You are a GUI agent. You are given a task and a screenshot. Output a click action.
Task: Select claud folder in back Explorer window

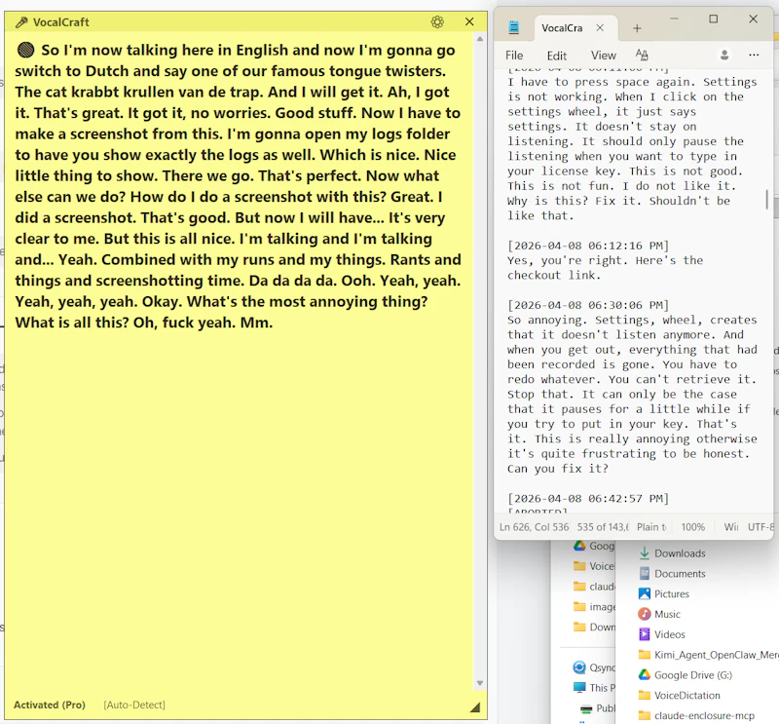[x=602, y=587]
